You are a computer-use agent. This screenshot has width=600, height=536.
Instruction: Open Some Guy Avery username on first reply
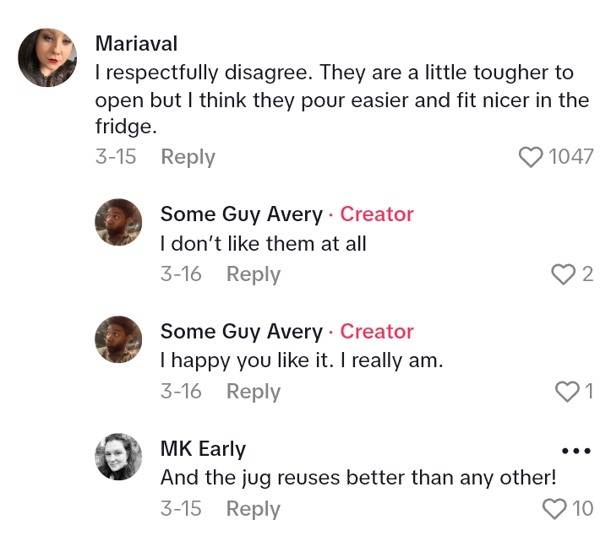[x=241, y=214]
